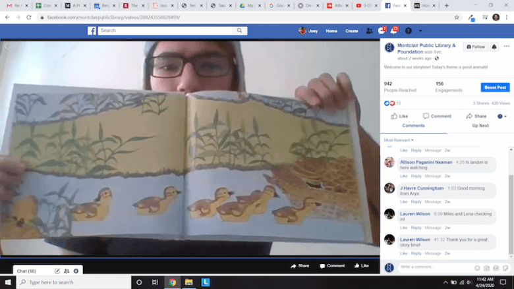
Task: Click the search magnifier button
Action: [x=240, y=30]
